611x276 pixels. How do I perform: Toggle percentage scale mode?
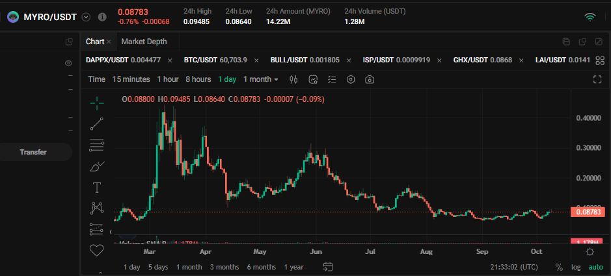click(x=559, y=267)
